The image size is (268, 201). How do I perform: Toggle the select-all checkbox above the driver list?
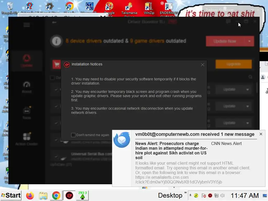point(52,78)
